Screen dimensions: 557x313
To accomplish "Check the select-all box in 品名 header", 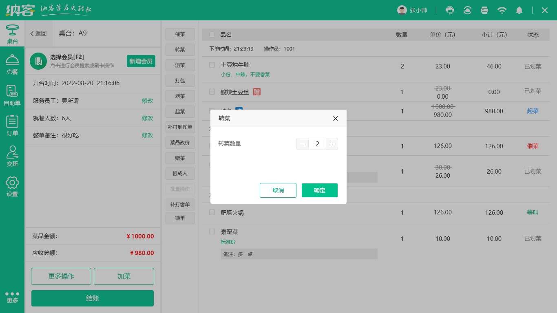I will [x=212, y=35].
